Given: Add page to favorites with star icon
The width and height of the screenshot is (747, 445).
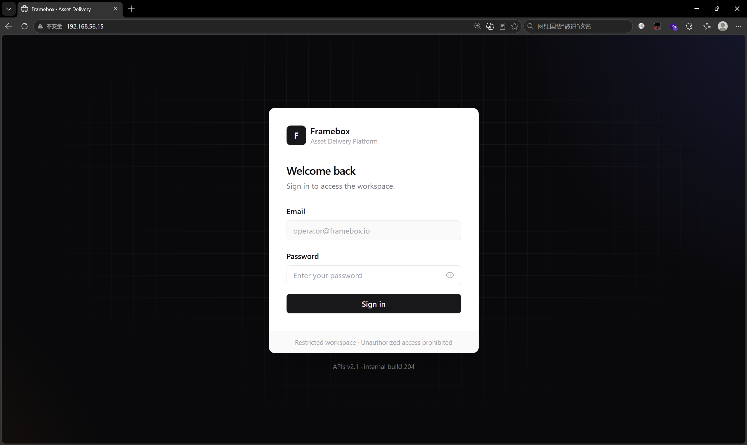Looking at the screenshot, I should tap(515, 27).
